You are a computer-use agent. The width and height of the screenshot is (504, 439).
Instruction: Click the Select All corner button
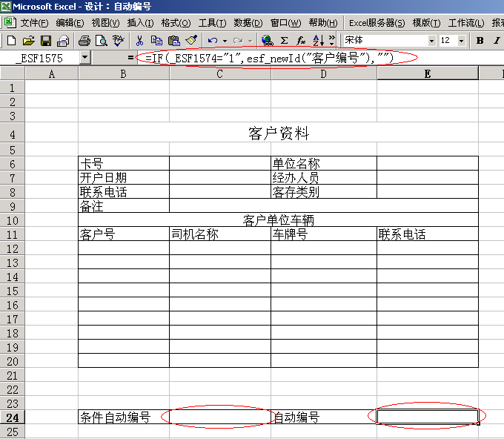click(12, 73)
